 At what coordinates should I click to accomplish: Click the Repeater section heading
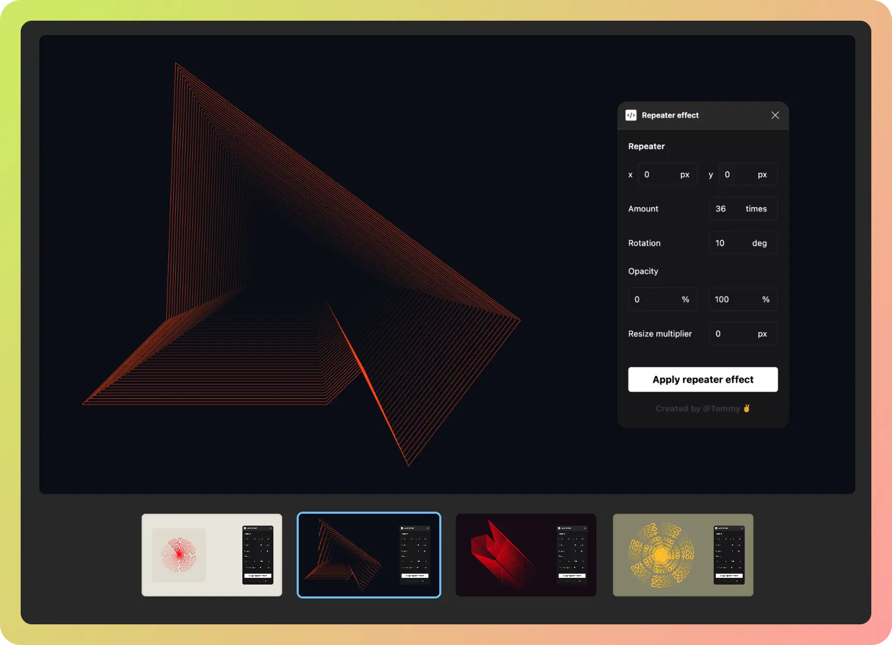click(x=646, y=146)
